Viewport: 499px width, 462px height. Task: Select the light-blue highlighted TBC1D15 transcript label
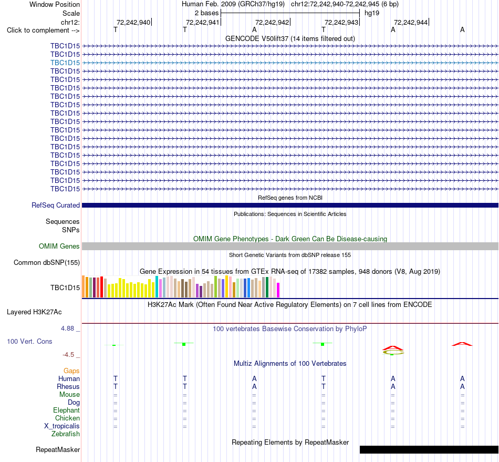pos(65,63)
